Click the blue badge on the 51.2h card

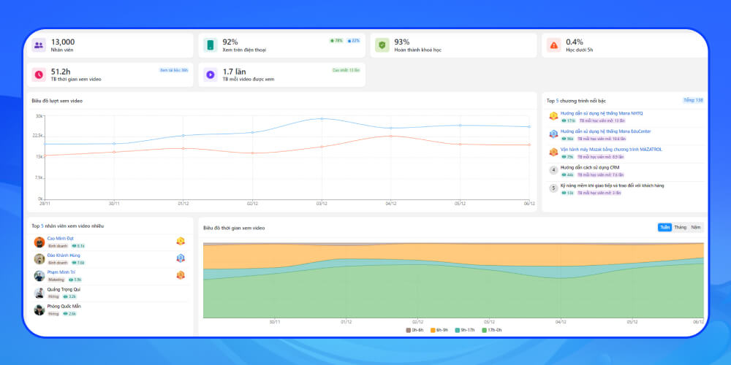[173, 70]
